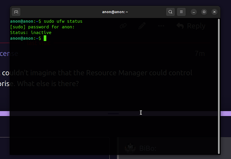The width and height of the screenshot is (231, 159).
Task: Open a new terminal tab
Action: (16, 12)
